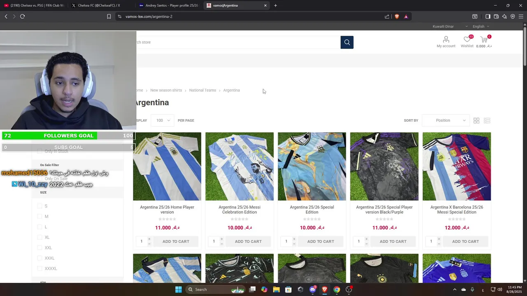527x296 pixels.
Task: Open the Argentina X Barcelona jersey image
Action: coord(457,166)
